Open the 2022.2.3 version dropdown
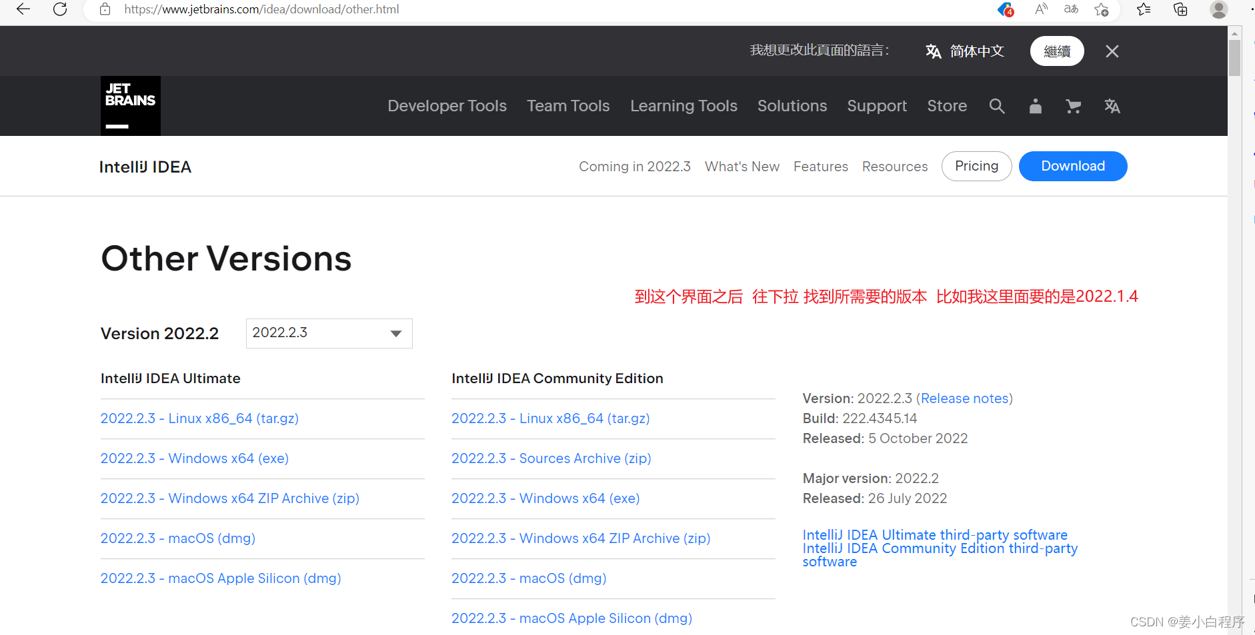The height and width of the screenshot is (635, 1255). coord(328,332)
